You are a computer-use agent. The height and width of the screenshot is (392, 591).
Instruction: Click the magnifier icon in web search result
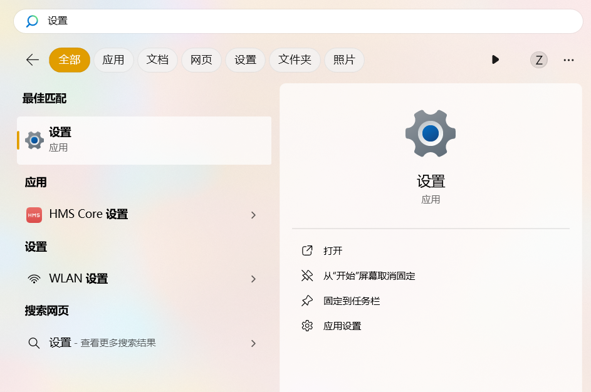point(34,343)
